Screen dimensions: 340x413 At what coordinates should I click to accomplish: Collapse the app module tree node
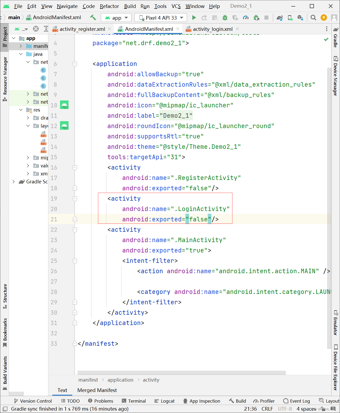click(x=14, y=38)
